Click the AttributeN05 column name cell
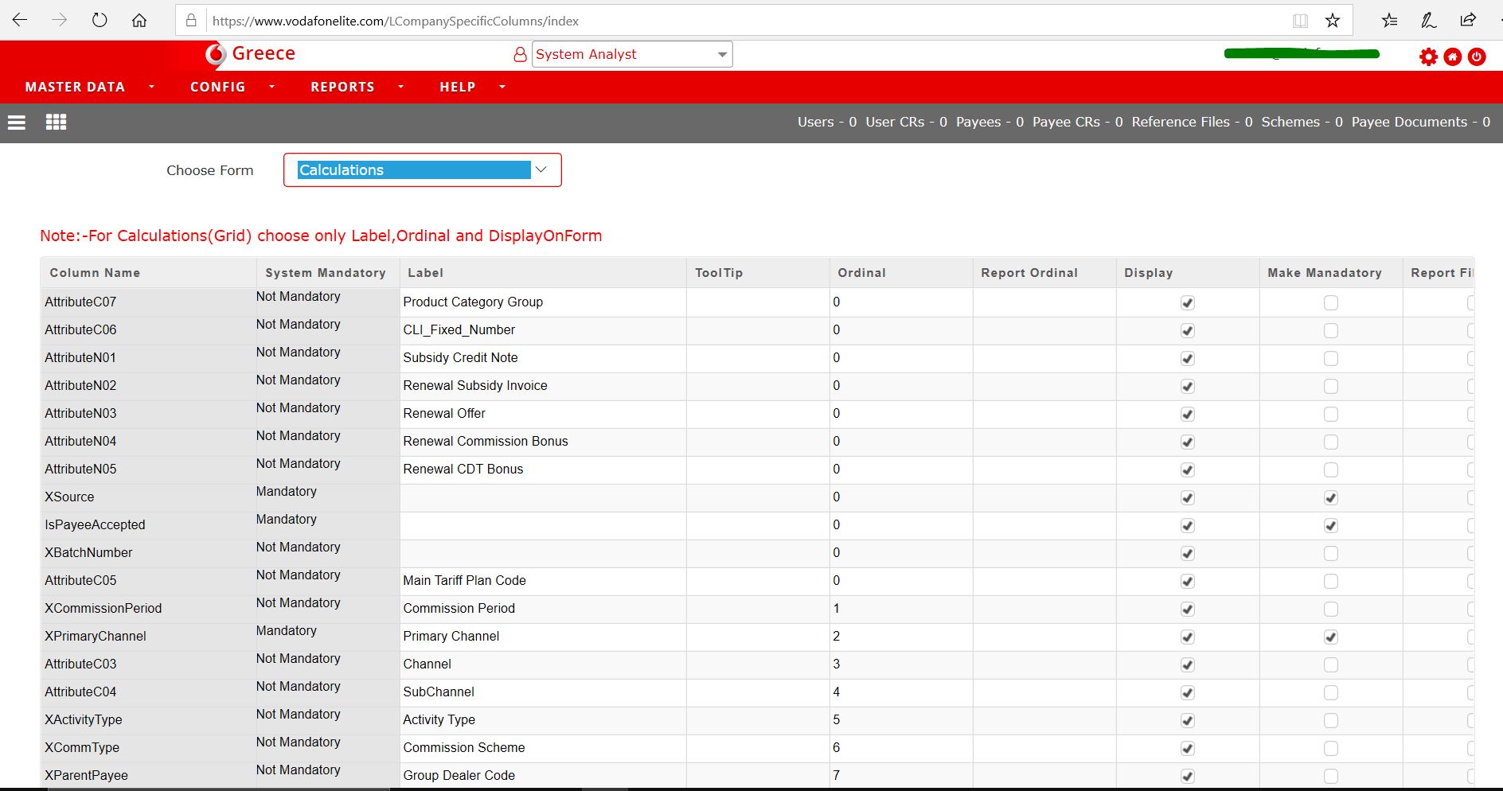Screen dimensions: 1503x791 coord(148,470)
